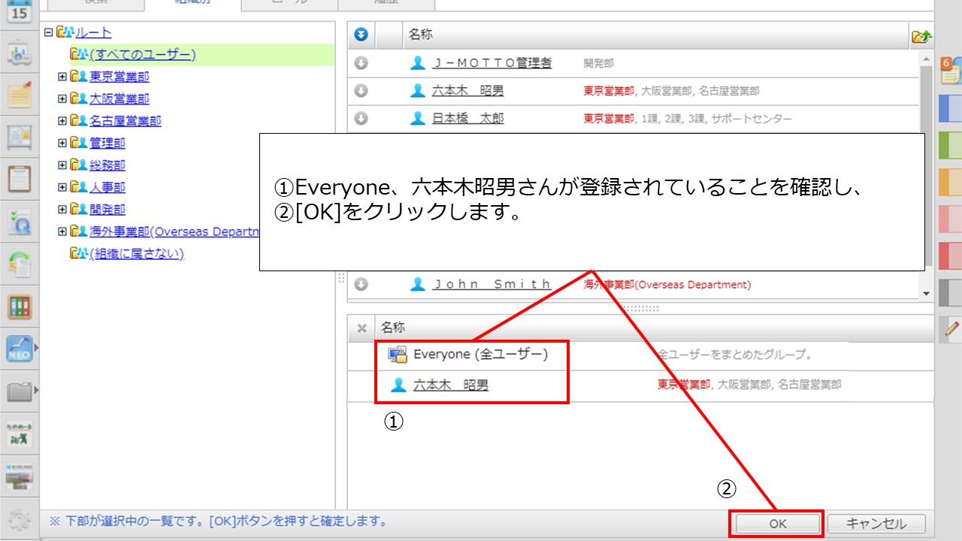Open the three-binder bookshelf icon
962x541 pixels.
click(x=19, y=306)
